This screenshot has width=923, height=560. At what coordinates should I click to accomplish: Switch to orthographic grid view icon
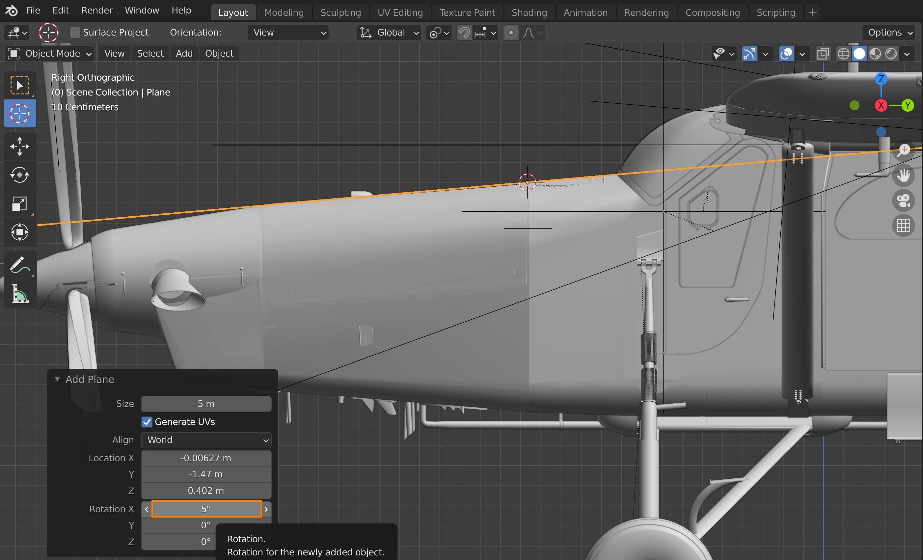click(x=904, y=226)
